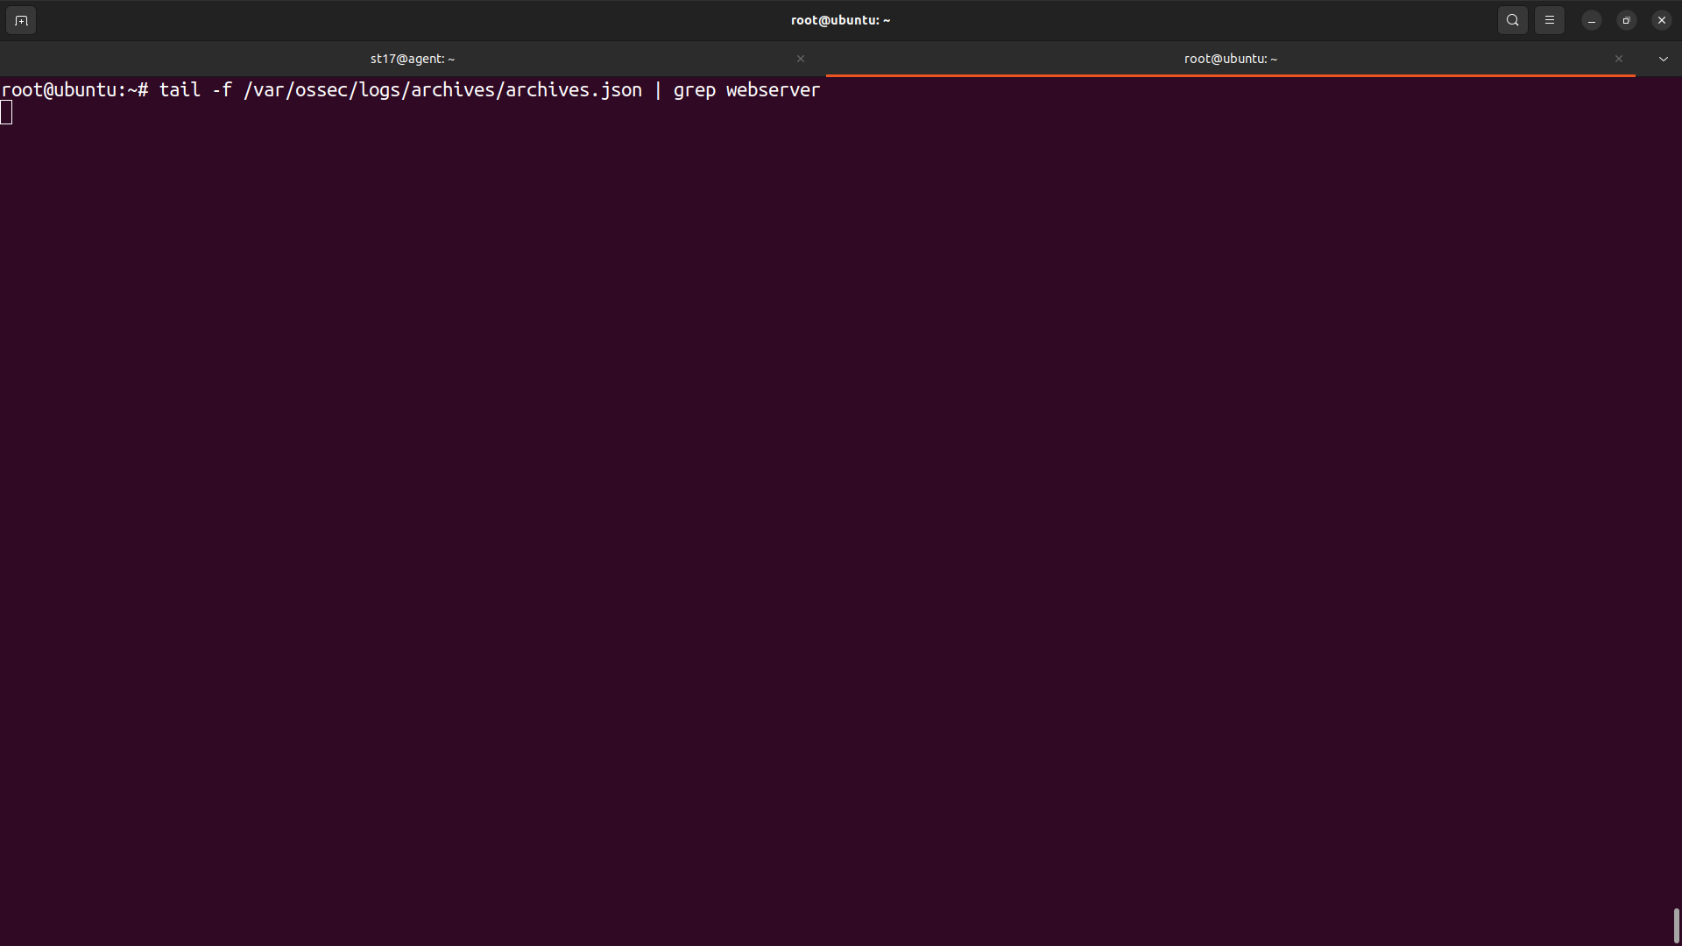Click the grep command word
Screen dimensions: 1682x946
694,90
